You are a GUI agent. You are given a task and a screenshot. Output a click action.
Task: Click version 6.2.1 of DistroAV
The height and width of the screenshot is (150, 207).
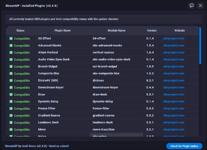tap(150, 81)
